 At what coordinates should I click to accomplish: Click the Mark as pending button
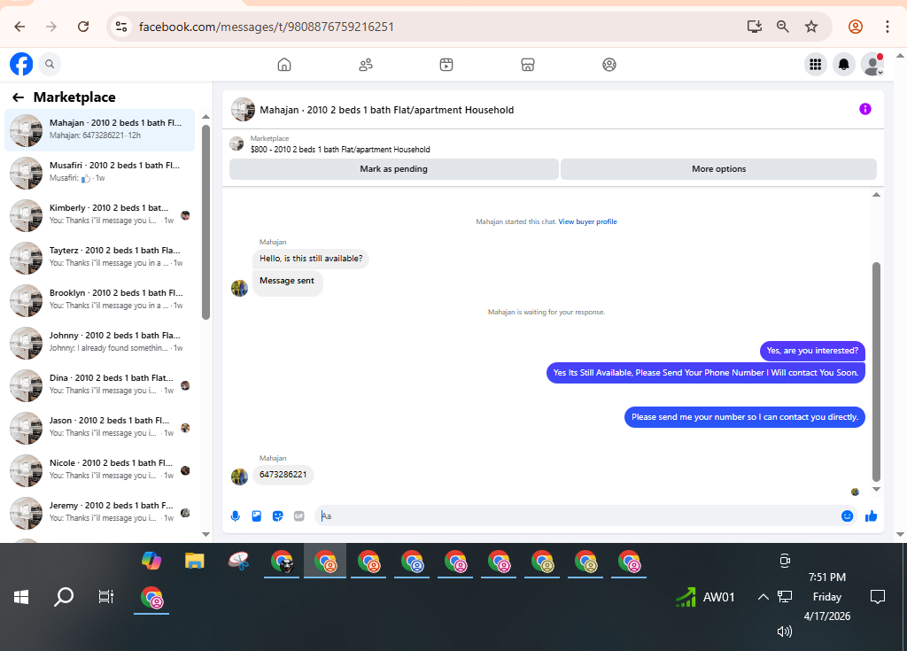tap(394, 169)
